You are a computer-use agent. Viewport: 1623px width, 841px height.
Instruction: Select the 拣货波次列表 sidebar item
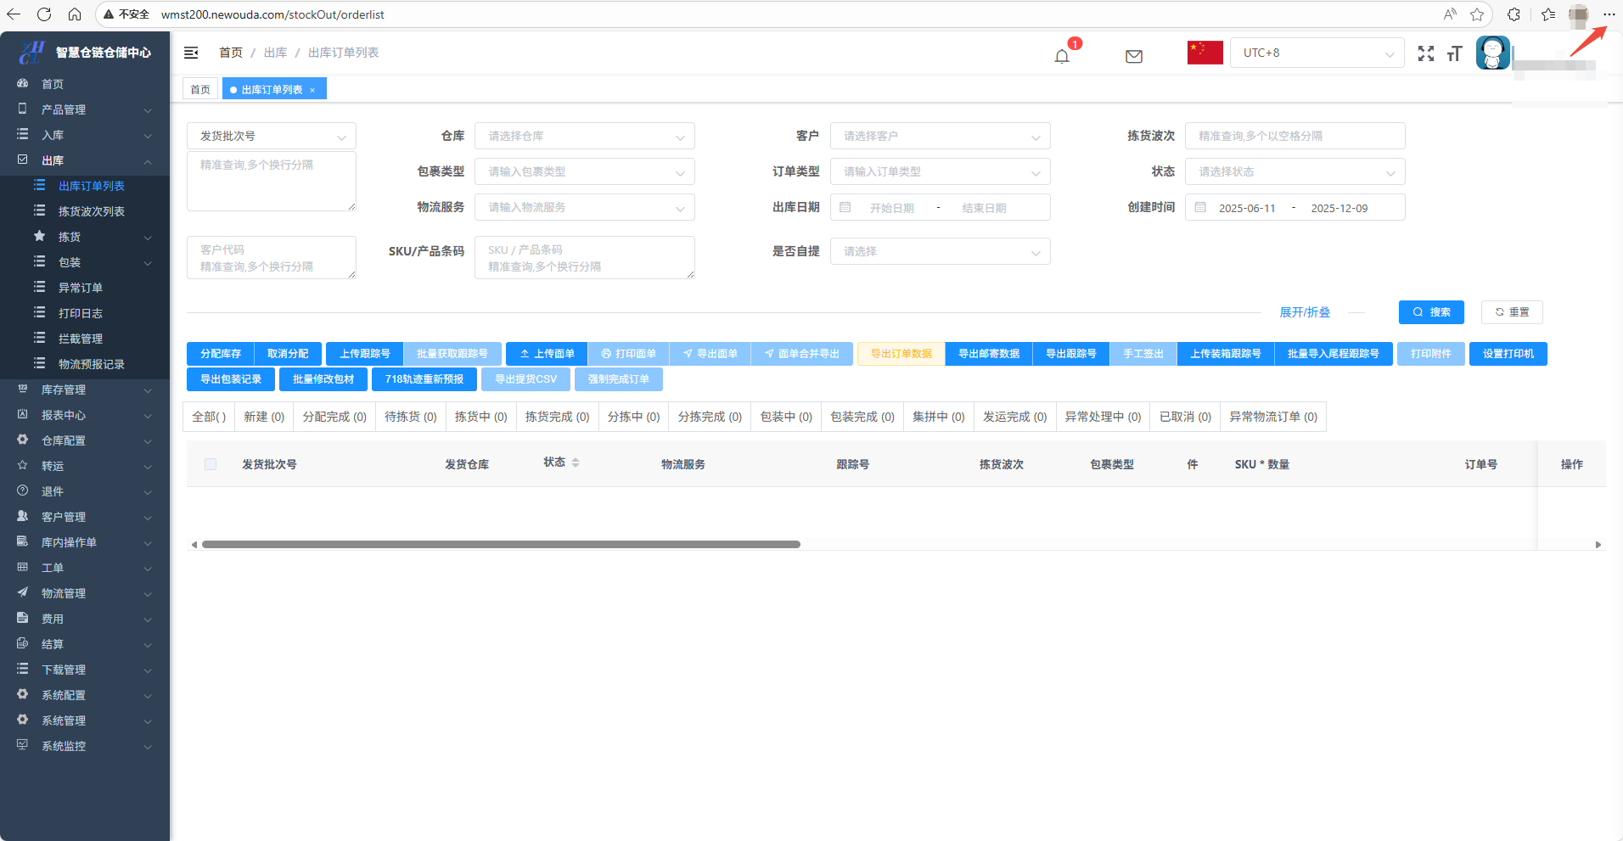pos(91,211)
